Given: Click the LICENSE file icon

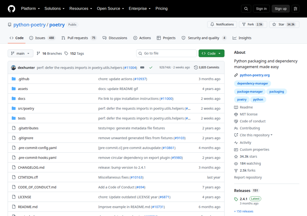Looking at the screenshot, I should pyautogui.click(x=14, y=197).
